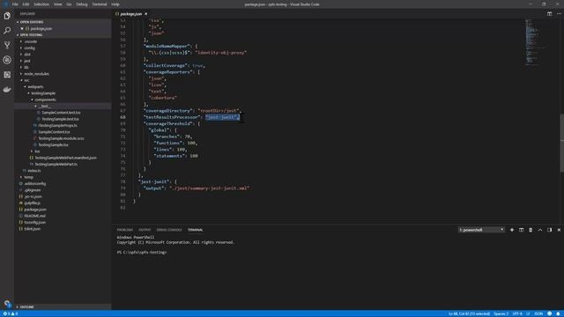The width and height of the screenshot is (564, 317).
Task: Switch to the Problems panel tab
Action: coord(125,230)
